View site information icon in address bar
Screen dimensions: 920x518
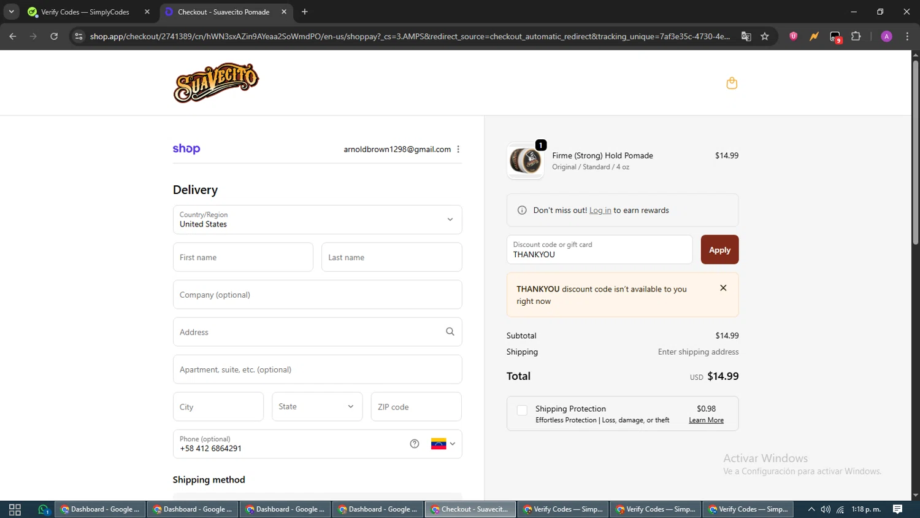tap(79, 36)
